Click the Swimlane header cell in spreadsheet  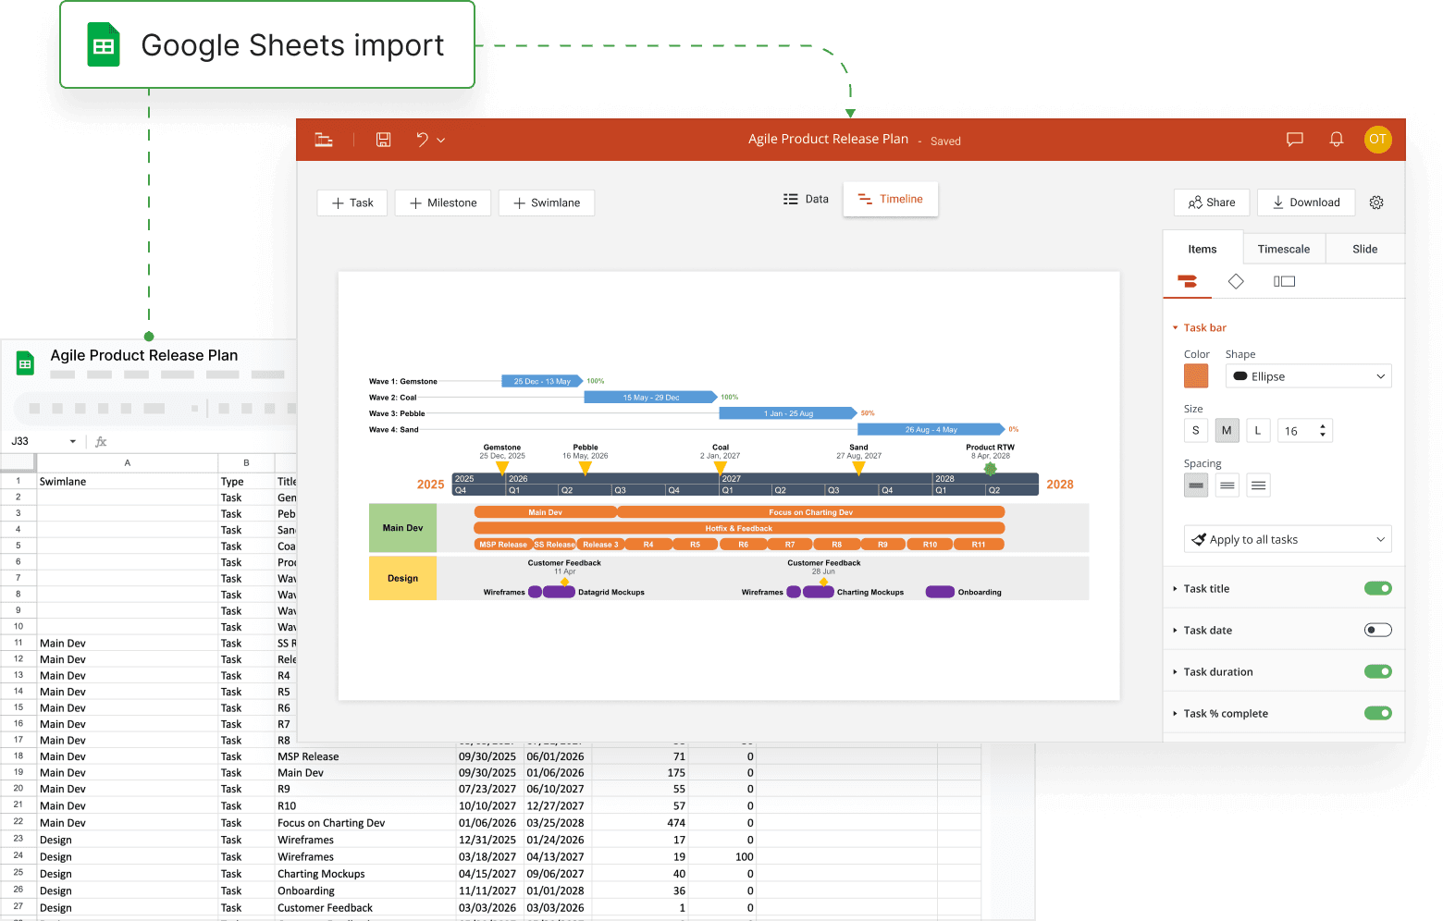(128, 482)
